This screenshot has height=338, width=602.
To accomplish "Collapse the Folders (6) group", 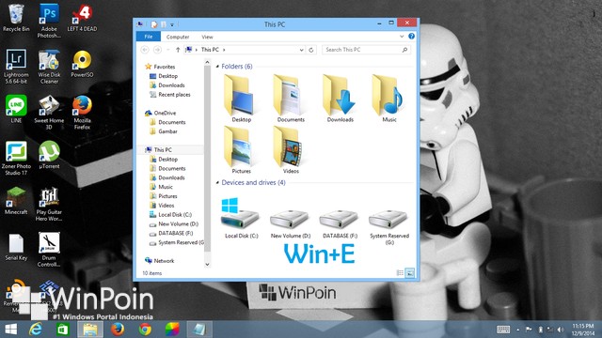I will point(217,67).
